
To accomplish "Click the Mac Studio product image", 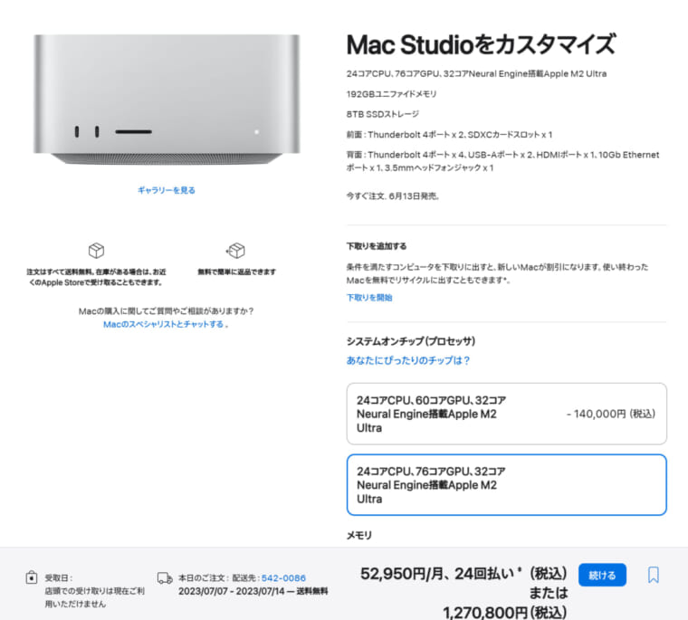I will pos(167,100).
